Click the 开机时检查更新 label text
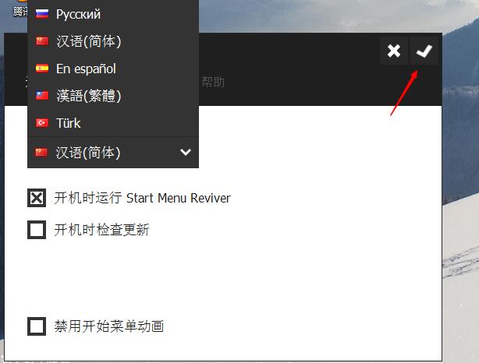This screenshot has height=363, width=479. [x=101, y=230]
